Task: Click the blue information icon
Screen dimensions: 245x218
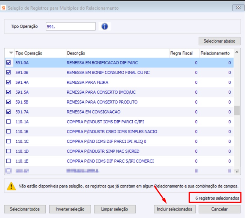Action: pos(104,26)
